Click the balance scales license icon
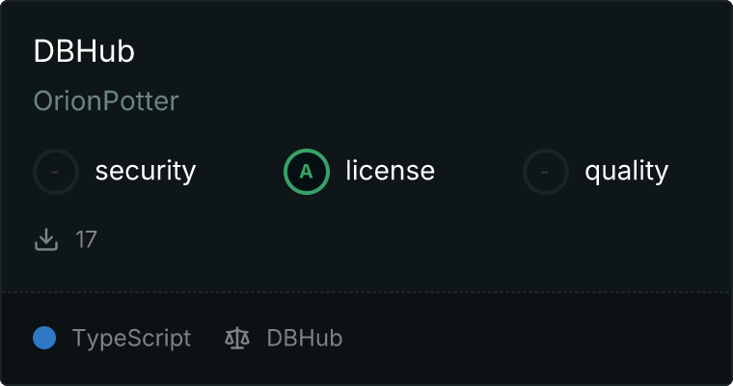 click(237, 338)
